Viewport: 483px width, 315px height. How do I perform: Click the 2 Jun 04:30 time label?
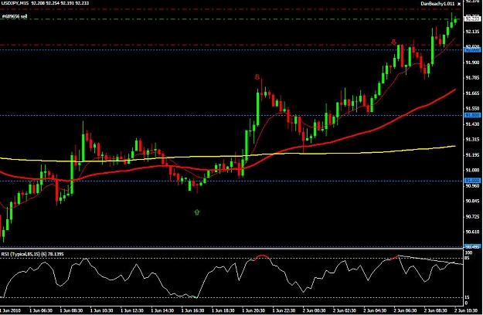coord(375,310)
